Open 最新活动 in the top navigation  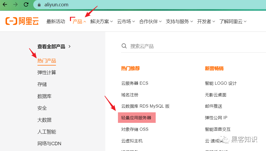56,22
